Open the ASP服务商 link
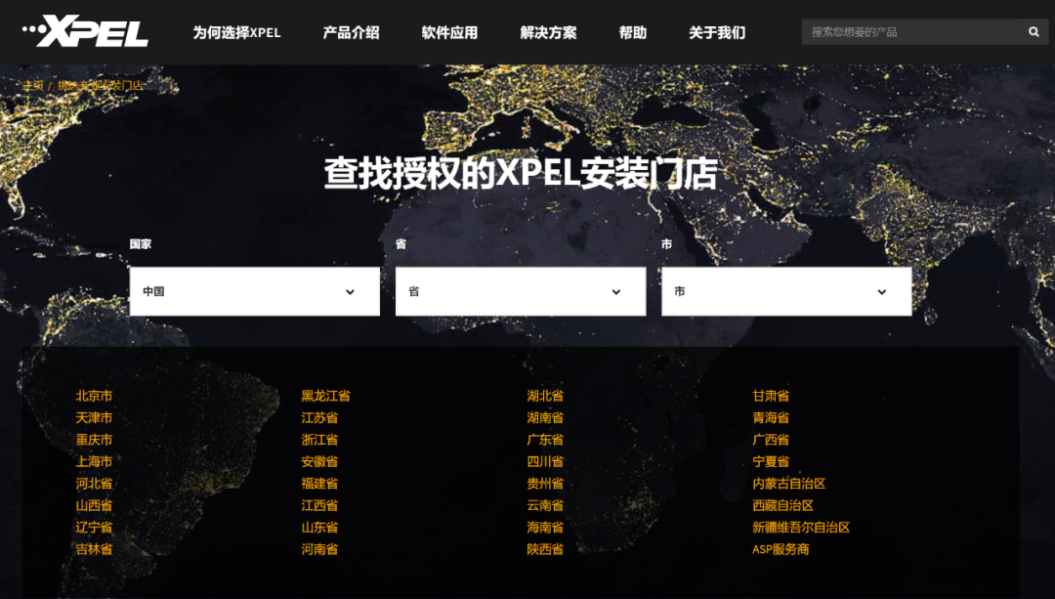 (x=781, y=549)
